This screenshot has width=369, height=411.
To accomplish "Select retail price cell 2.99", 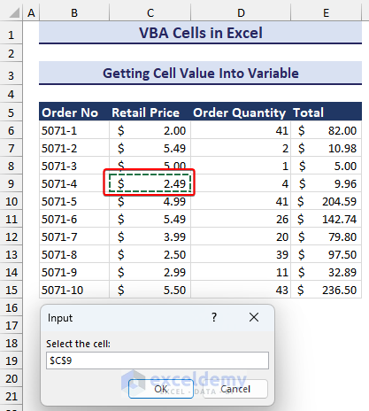I will pyautogui.click(x=150, y=272).
